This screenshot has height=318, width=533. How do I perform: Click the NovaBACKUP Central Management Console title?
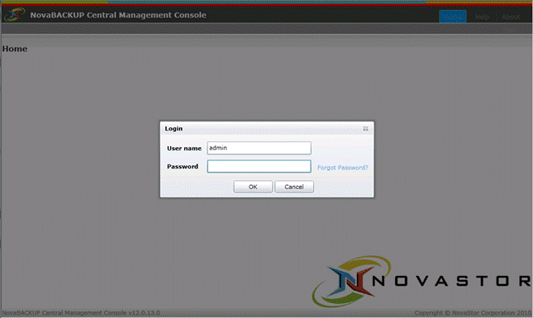pyautogui.click(x=118, y=15)
